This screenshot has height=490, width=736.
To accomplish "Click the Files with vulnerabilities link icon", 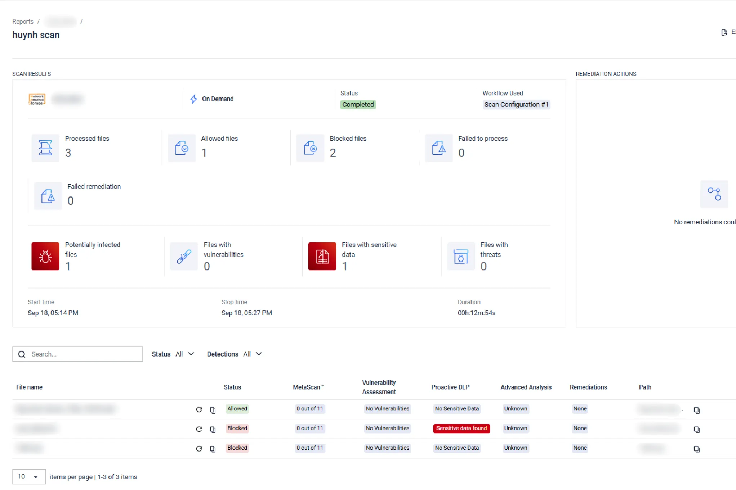I will pyautogui.click(x=184, y=256).
